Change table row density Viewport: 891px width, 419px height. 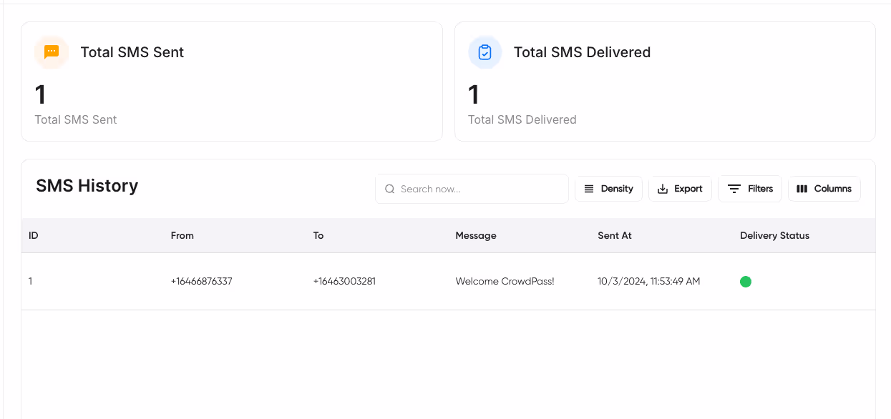[x=608, y=189]
